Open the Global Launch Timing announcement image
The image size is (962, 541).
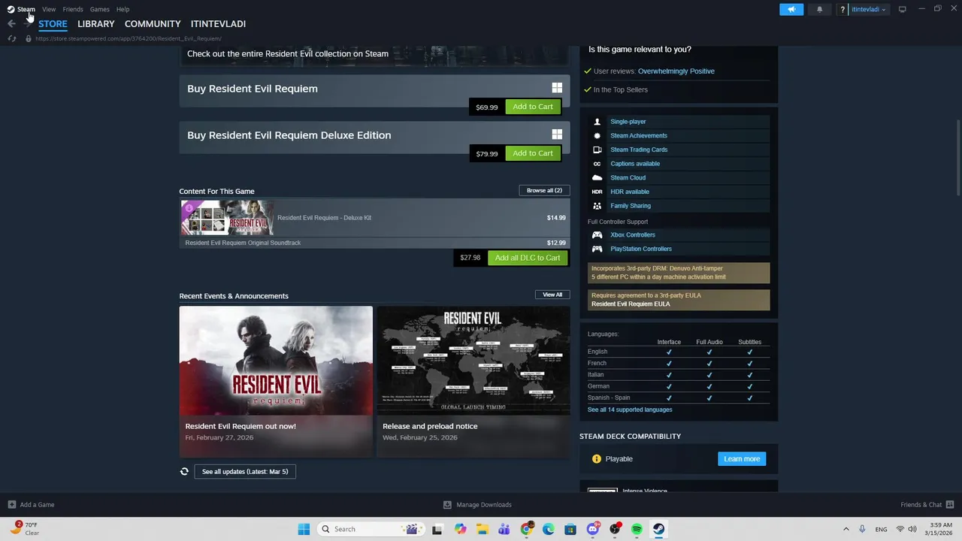(x=473, y=361)
